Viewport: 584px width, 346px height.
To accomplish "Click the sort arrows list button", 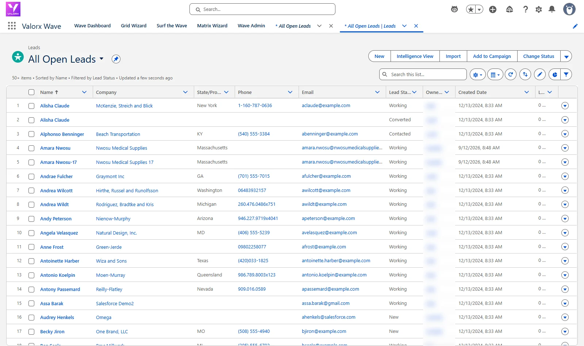I will [x=525, y=74].
